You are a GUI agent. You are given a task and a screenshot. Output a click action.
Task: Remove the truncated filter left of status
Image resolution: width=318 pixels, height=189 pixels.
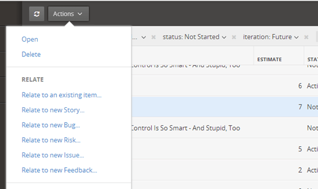pyautogui.click(x=153, y=37)
